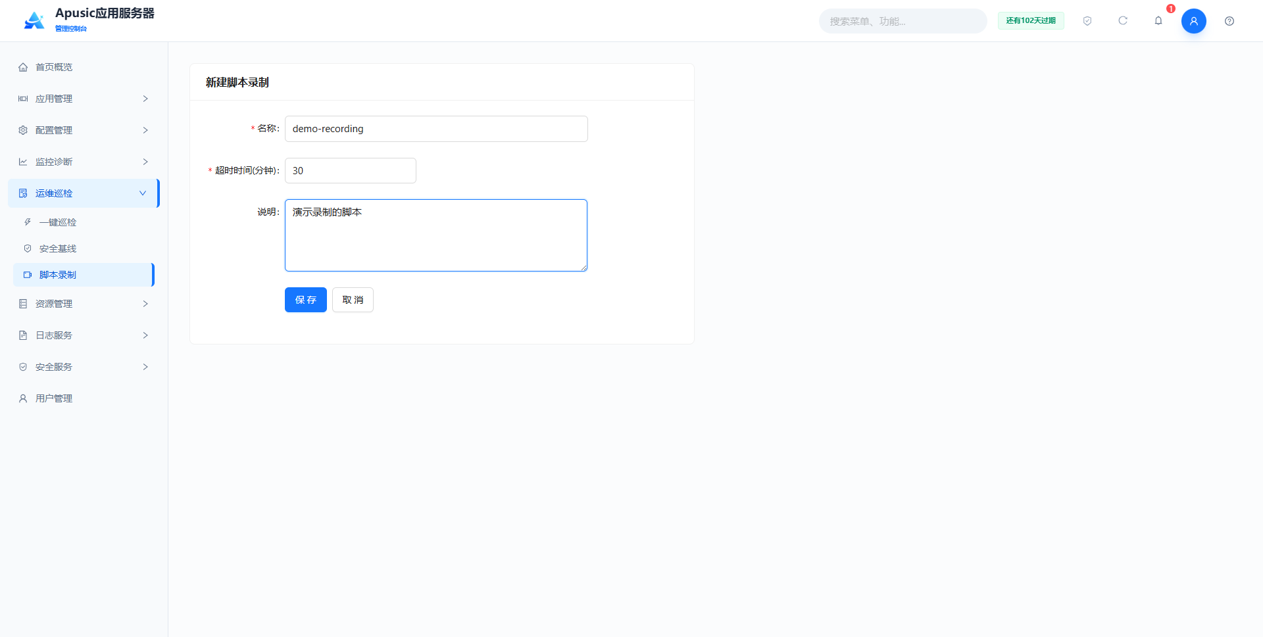This screenshot has width=1263, height=637.
Task: Expand the 监控诊断 chevron
Action: click(145, 162)
